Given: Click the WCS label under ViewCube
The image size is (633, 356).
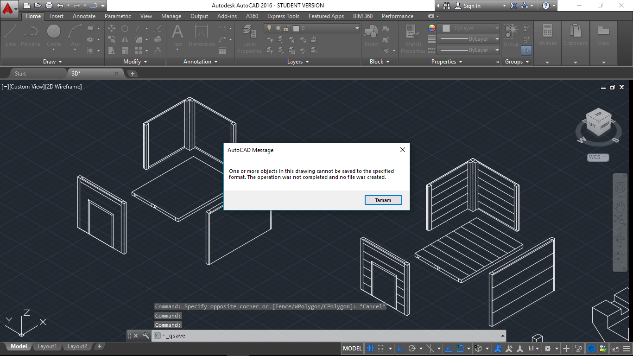Looking at the screenshot, I should pyautogui.click(x=598, y=157).
